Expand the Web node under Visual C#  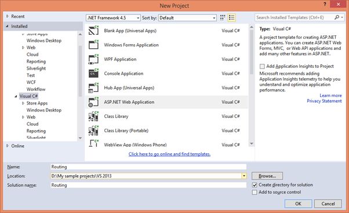tap(23, 117)
